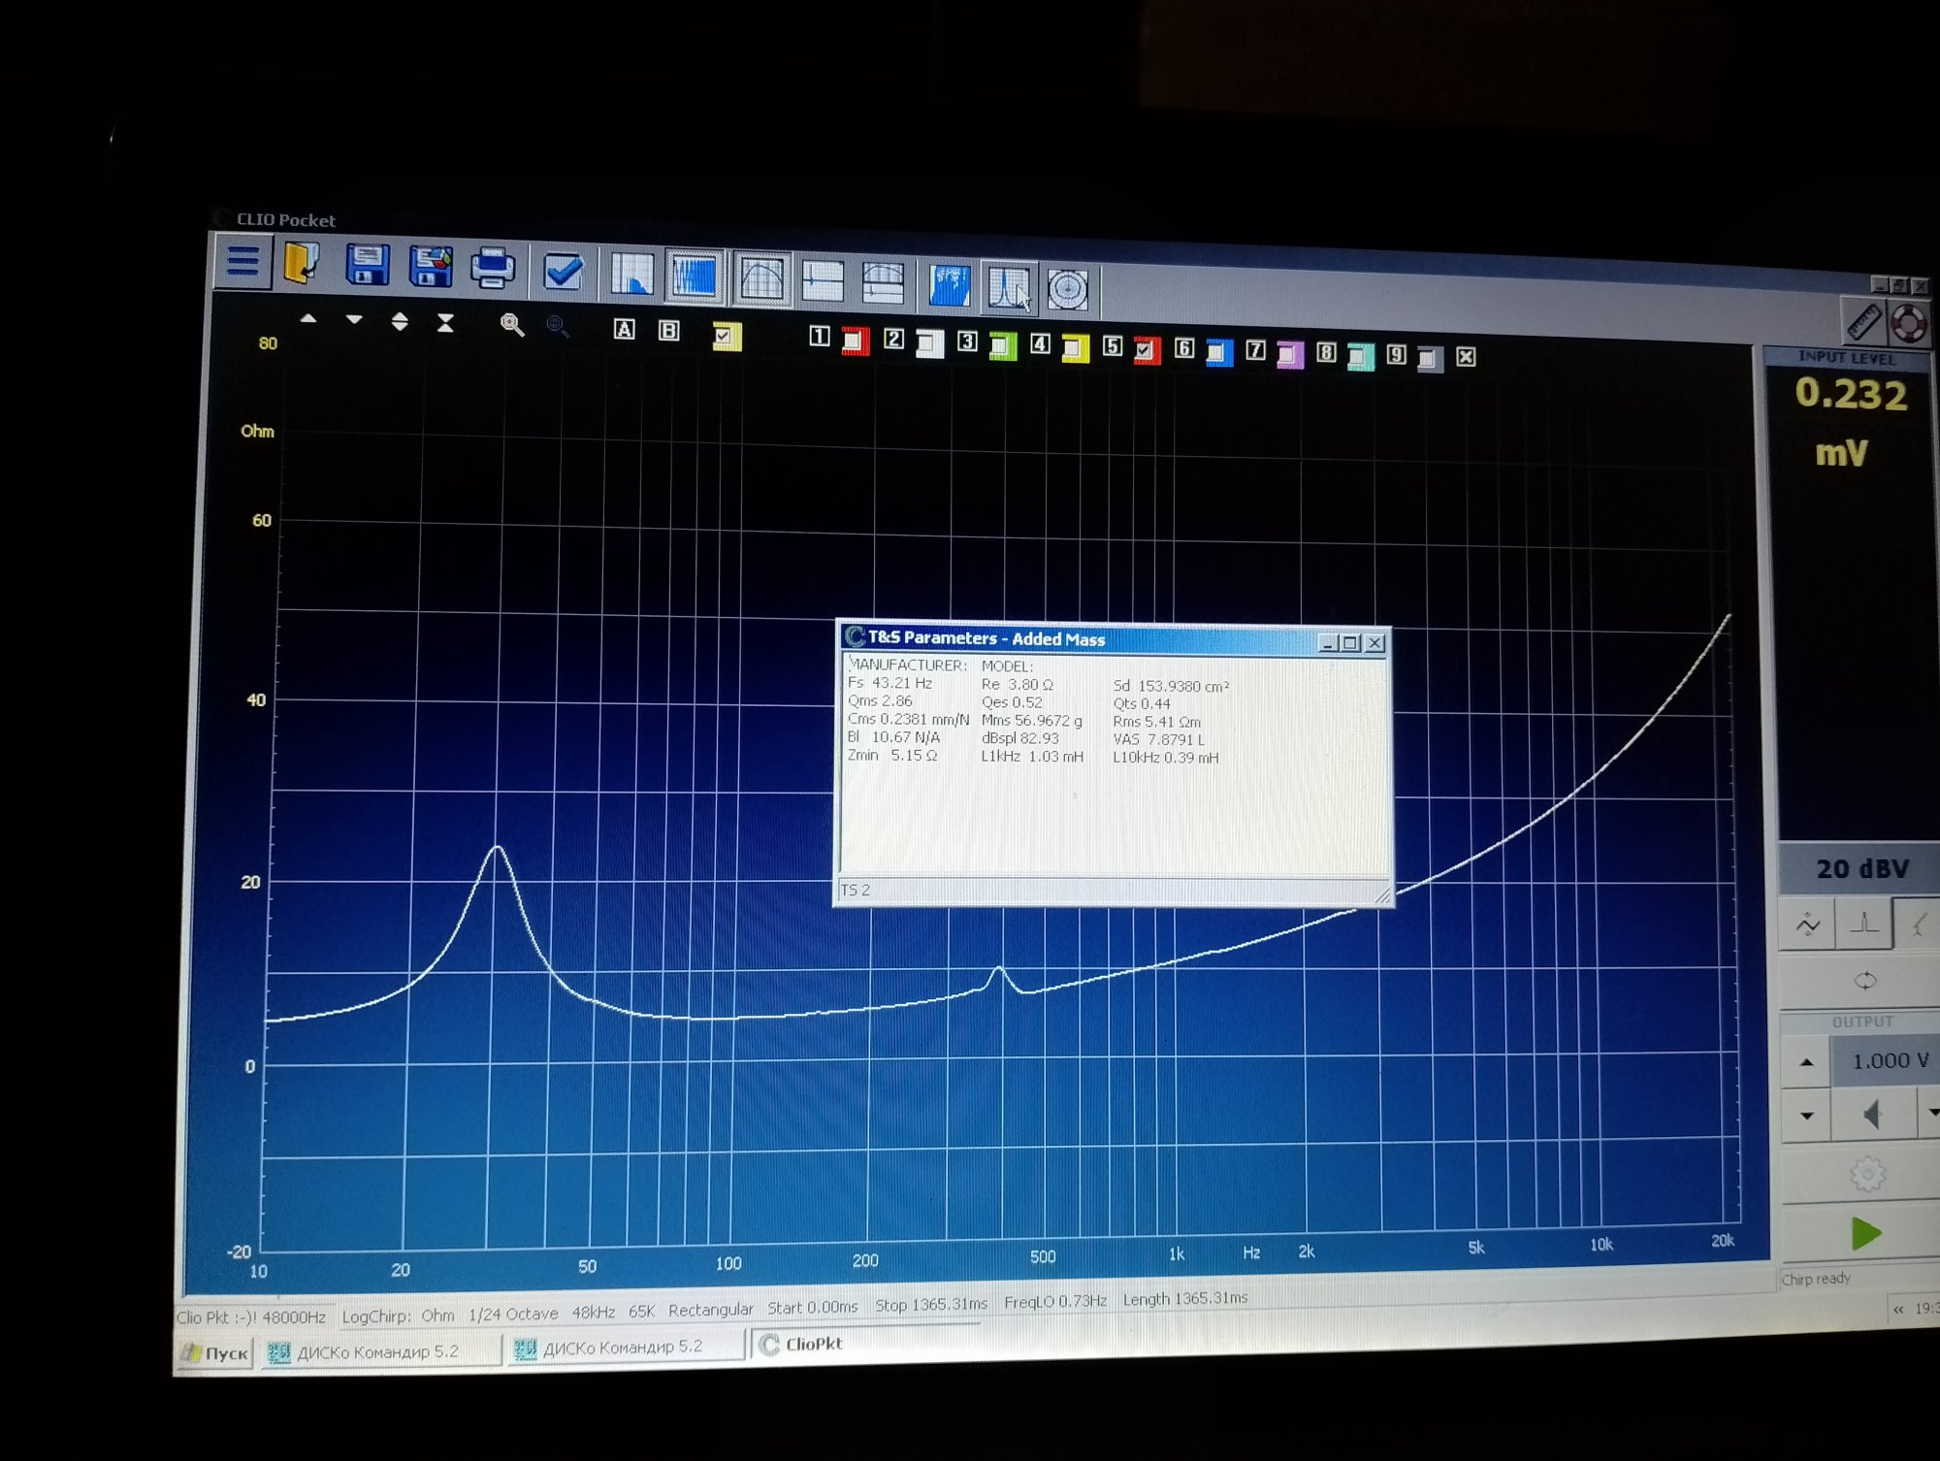Screen dimensions: 1940x1461
Task: Open the waterfall plot icon
Action: coord(949,287)
